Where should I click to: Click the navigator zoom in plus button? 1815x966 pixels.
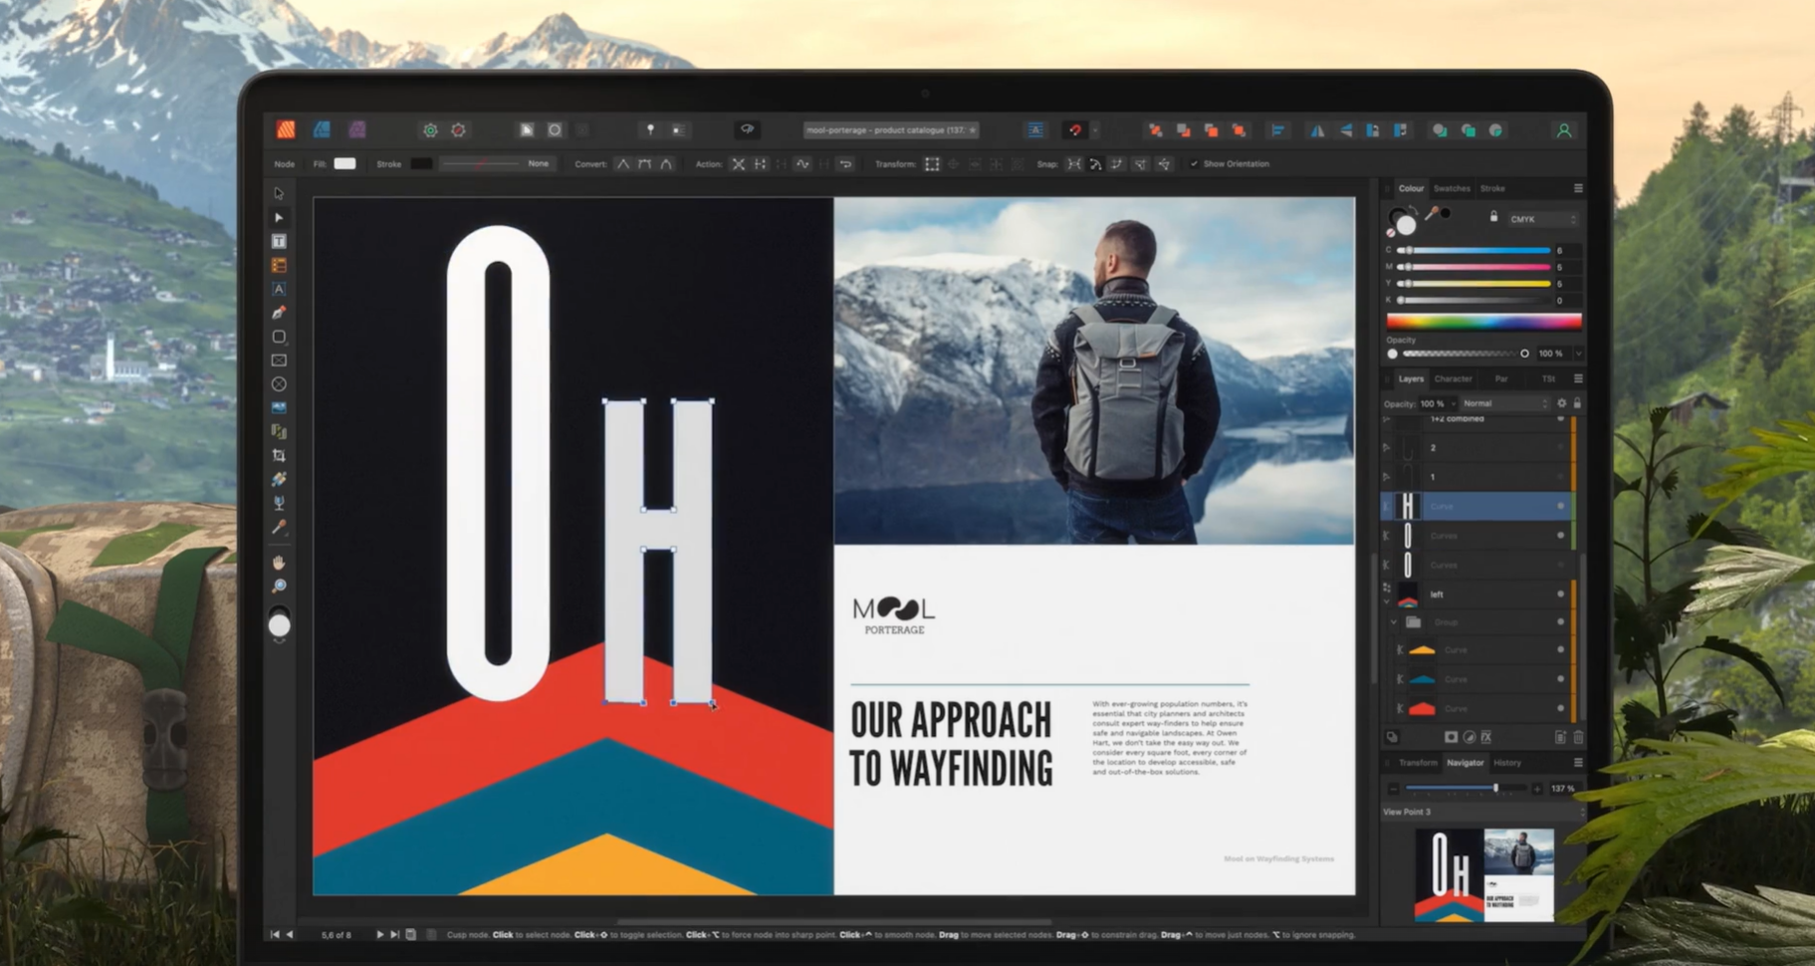pos(1537,789)
